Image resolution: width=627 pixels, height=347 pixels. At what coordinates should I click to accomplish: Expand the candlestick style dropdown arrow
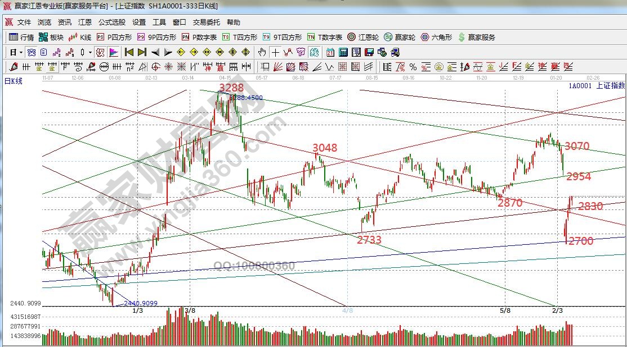(x=91, y=52)
